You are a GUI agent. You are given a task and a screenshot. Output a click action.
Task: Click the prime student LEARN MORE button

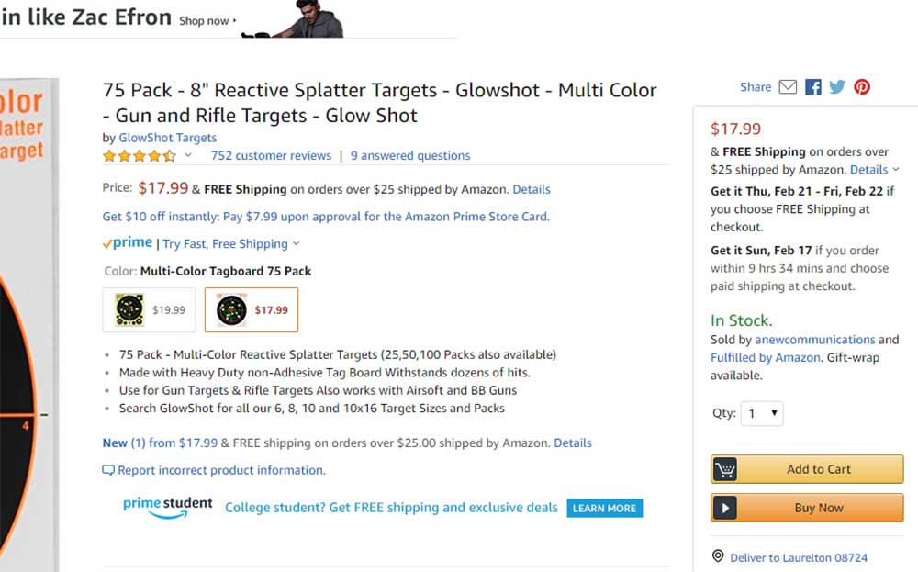[604, 508]
